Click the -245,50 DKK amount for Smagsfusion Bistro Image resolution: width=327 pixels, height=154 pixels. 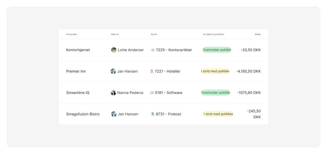pos(254,114)
